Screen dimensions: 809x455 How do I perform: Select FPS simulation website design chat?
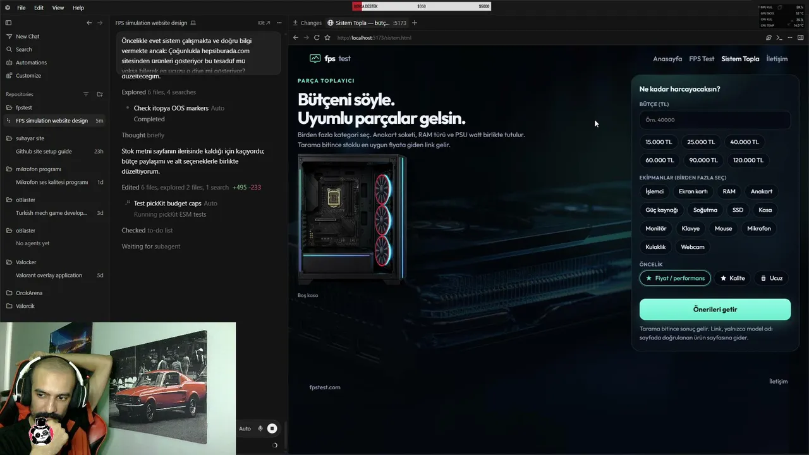pos(54,121)
